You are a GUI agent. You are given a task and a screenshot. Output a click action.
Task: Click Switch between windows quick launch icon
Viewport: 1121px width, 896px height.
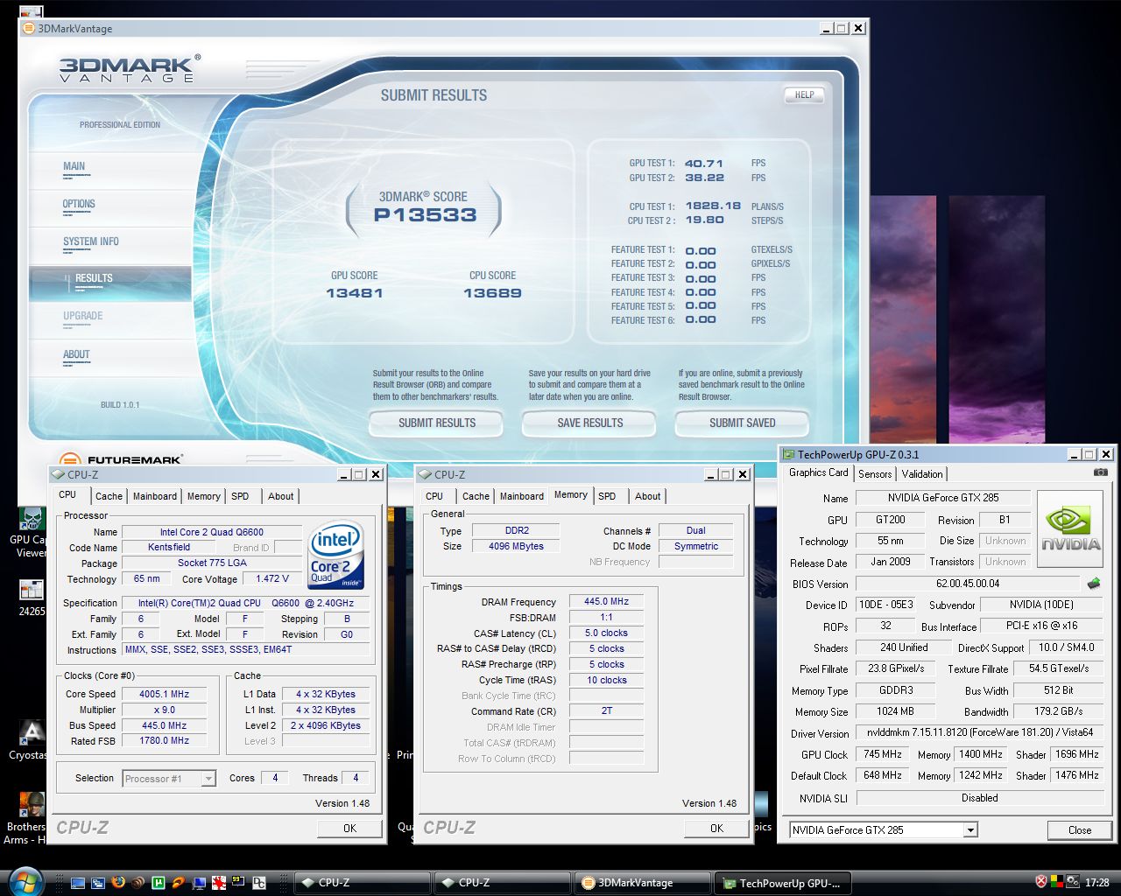(98, 883)
